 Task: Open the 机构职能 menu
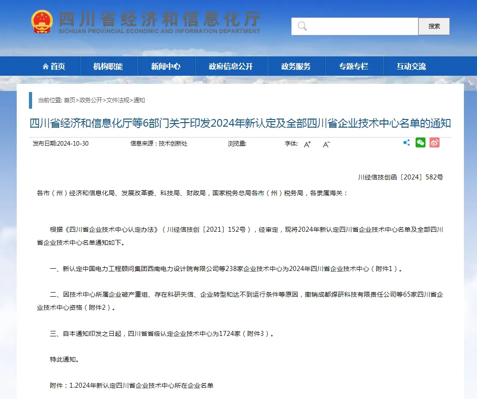pos(108,66)
